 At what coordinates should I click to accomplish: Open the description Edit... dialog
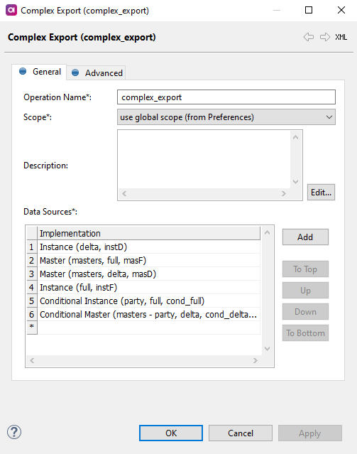[x=321, y=193]
